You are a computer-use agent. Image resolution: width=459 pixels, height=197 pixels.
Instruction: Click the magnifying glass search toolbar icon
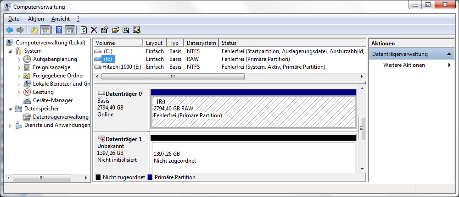pos(126,30)
